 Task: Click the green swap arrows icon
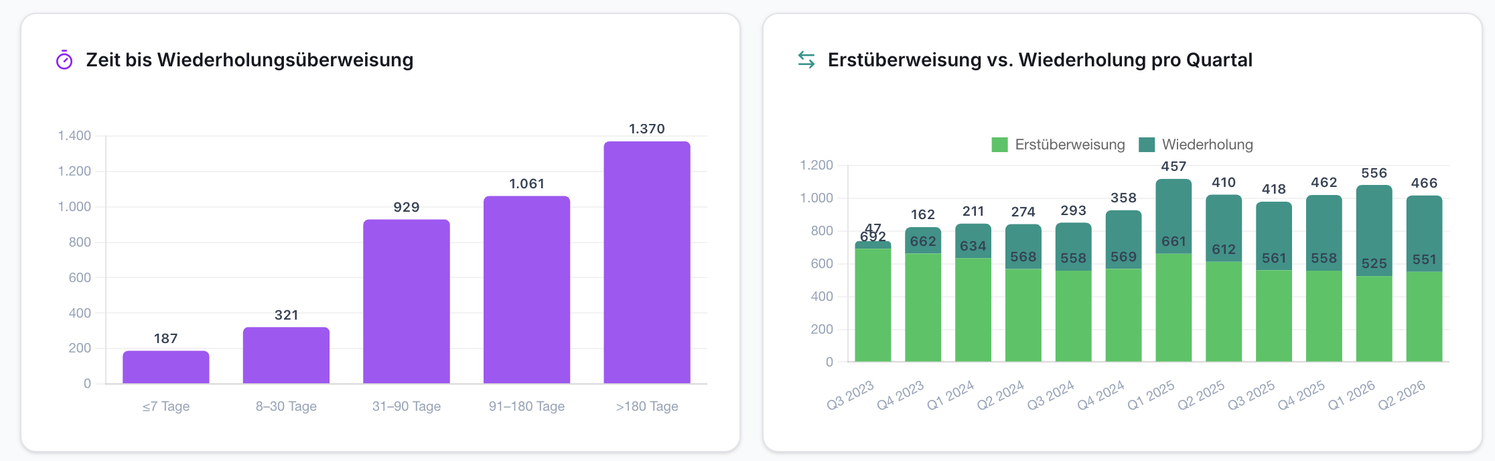tap(806, 60)
